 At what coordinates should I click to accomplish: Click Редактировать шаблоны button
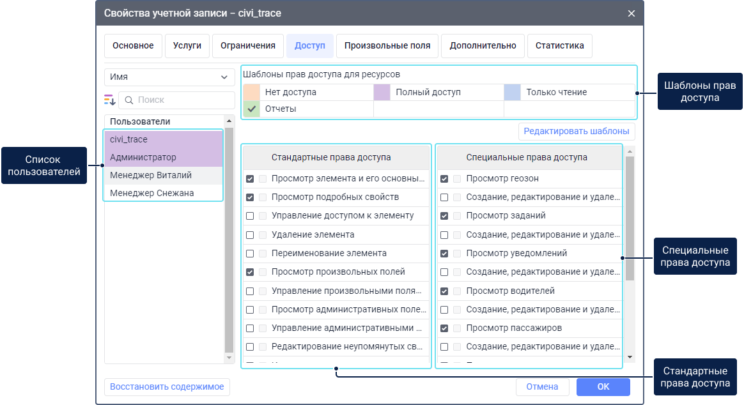click(x=576, y=132)
